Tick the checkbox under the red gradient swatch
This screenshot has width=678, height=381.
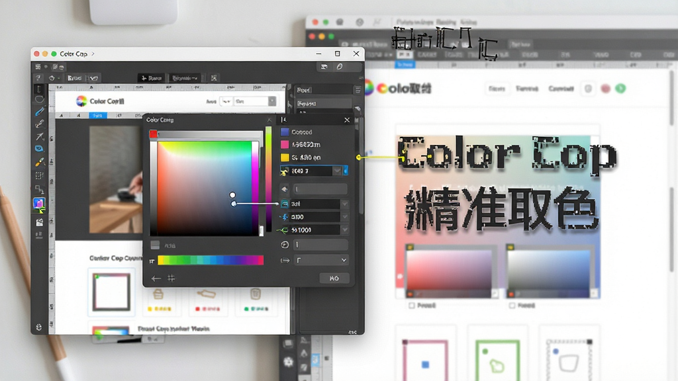412,306
